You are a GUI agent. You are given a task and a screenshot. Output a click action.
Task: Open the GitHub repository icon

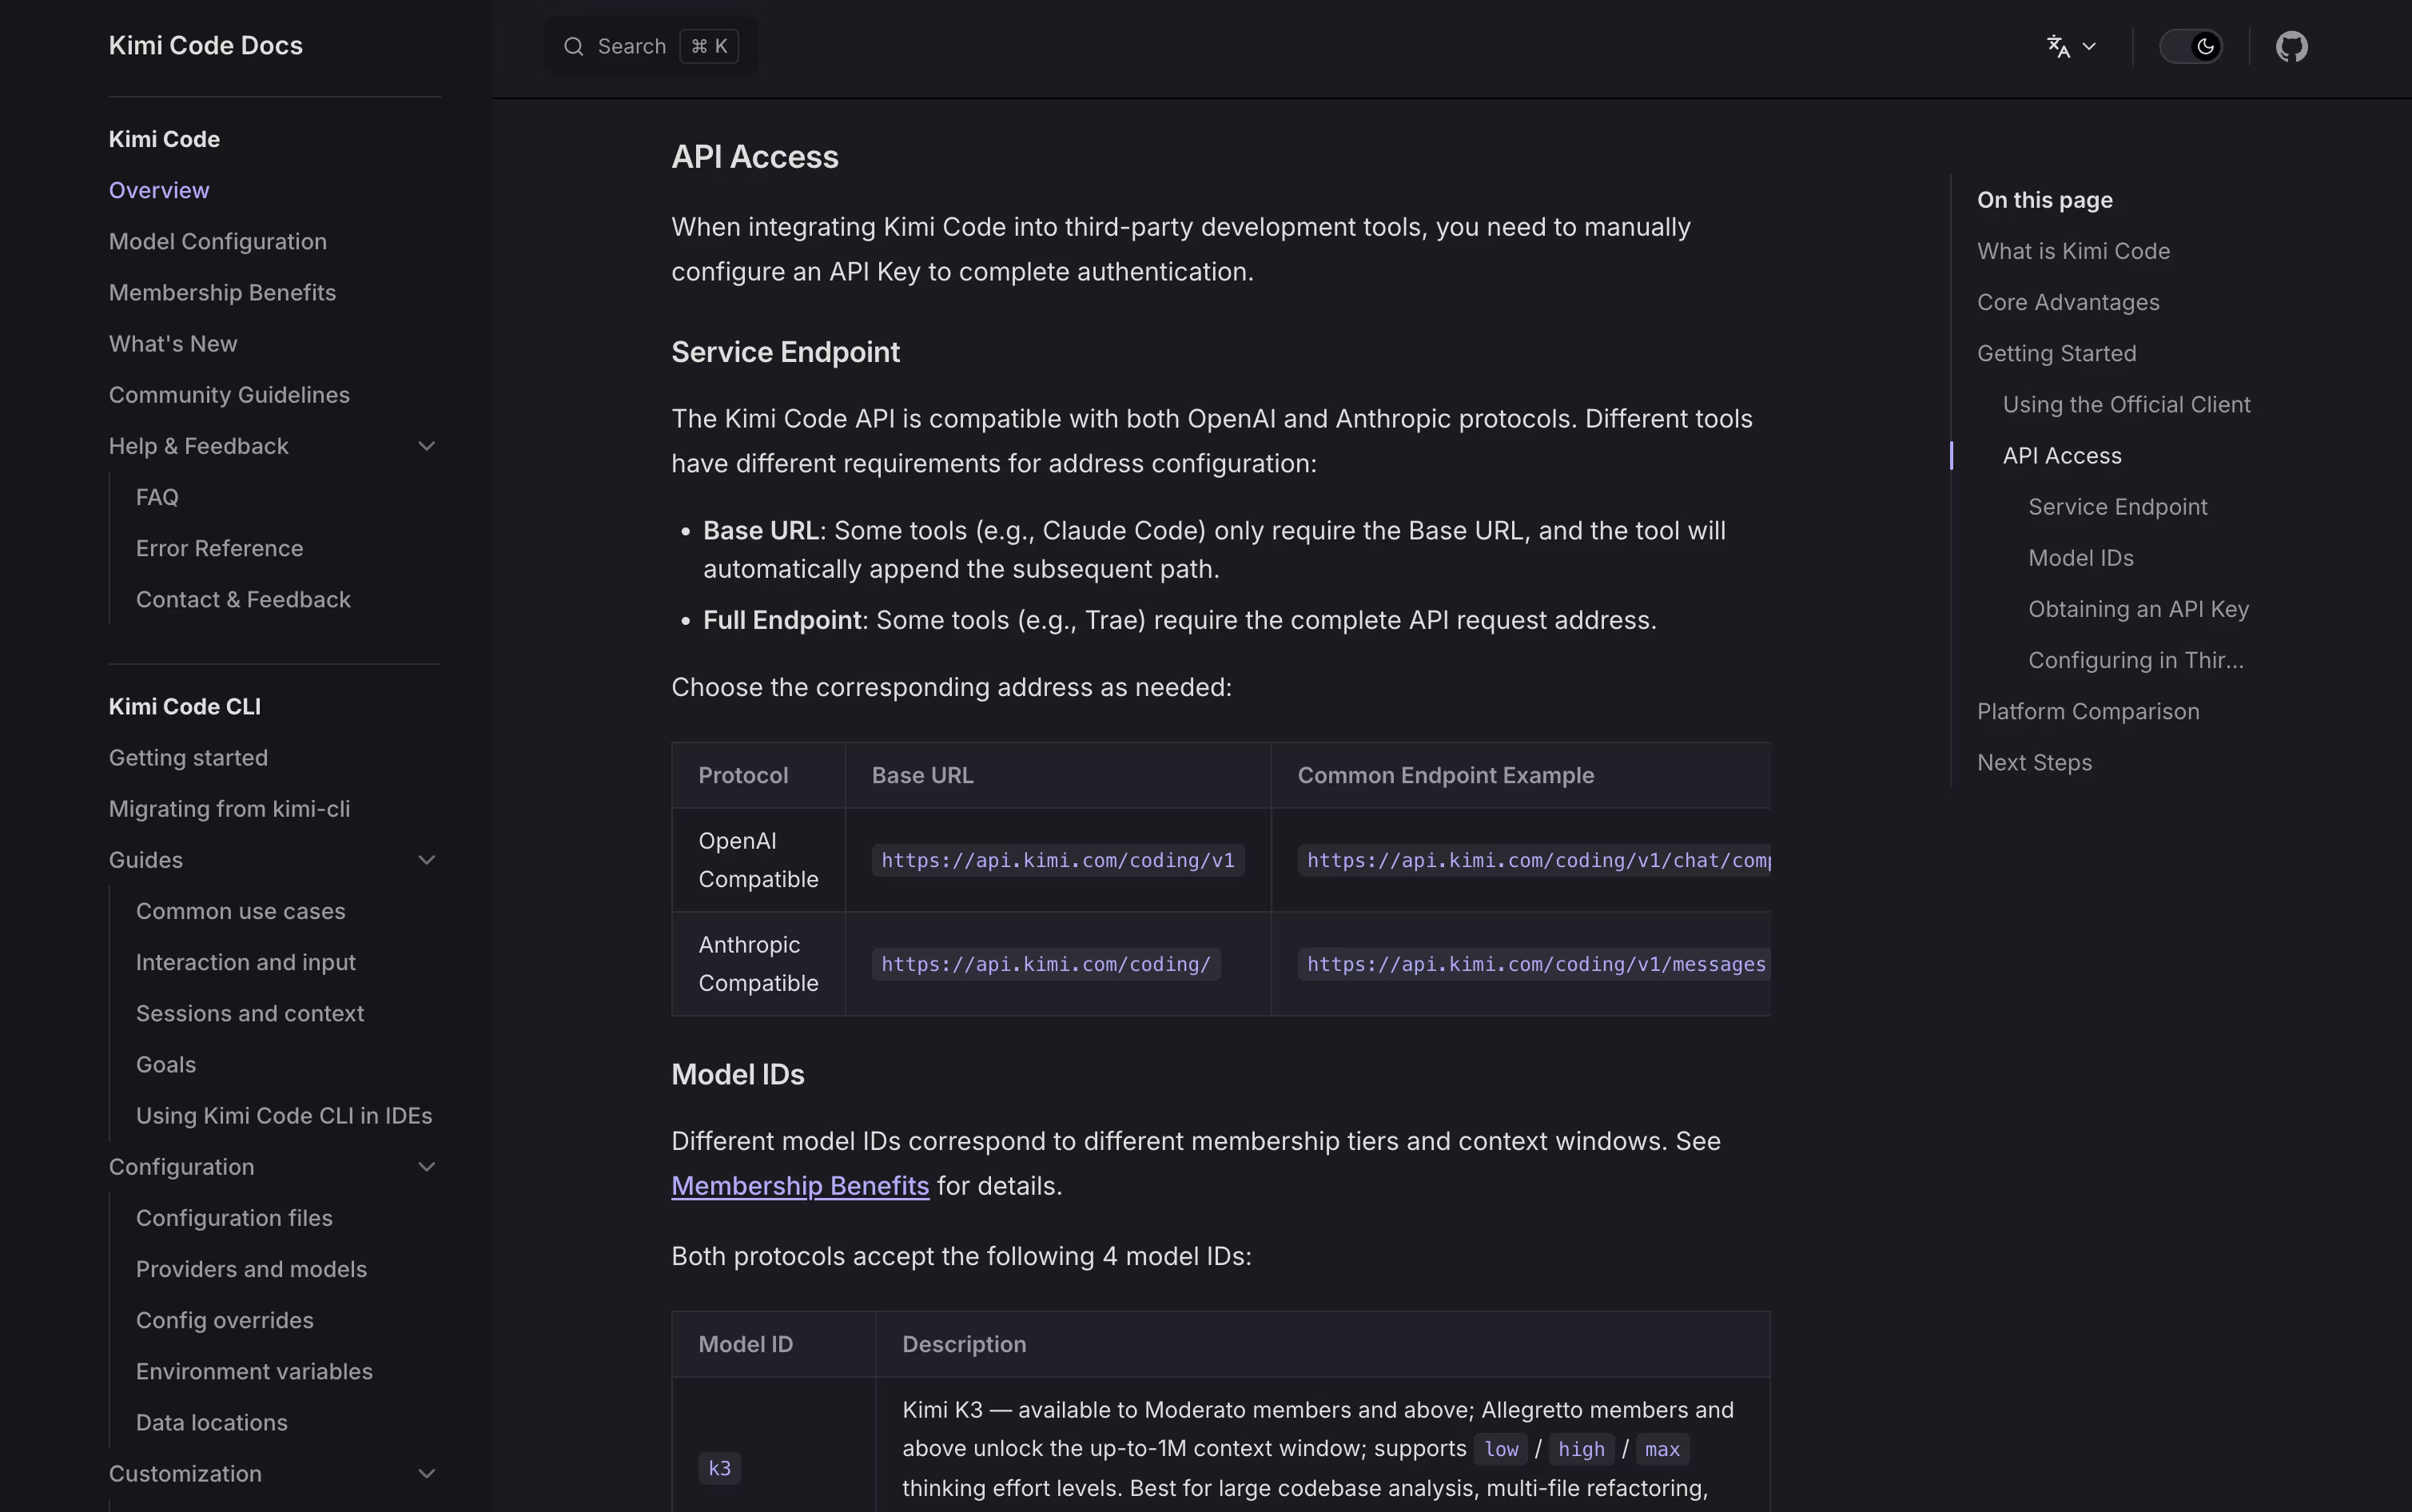coord(2291,46)
